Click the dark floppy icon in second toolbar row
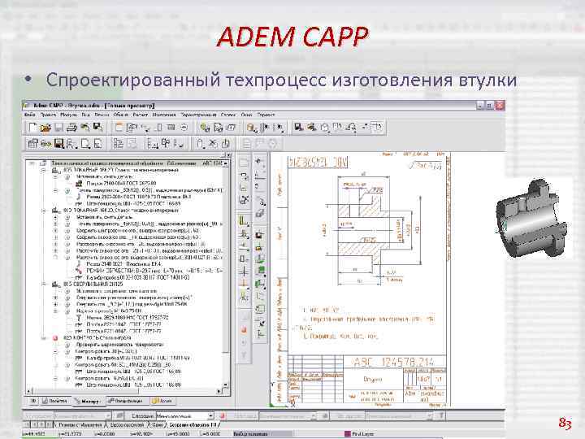This screenshot has width=585, height=439. (x=59, y=144)
